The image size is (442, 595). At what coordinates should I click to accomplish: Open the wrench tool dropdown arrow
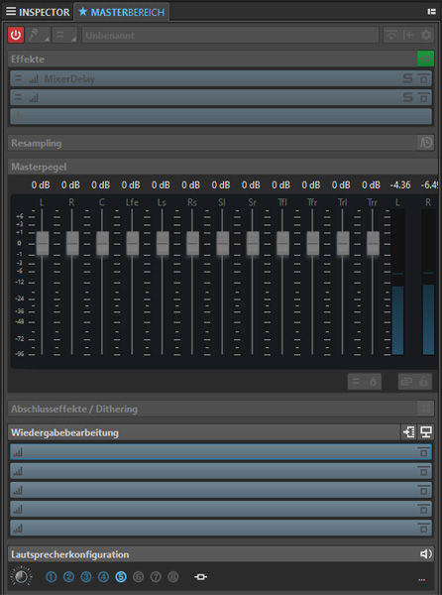click(x=47, y=40)
